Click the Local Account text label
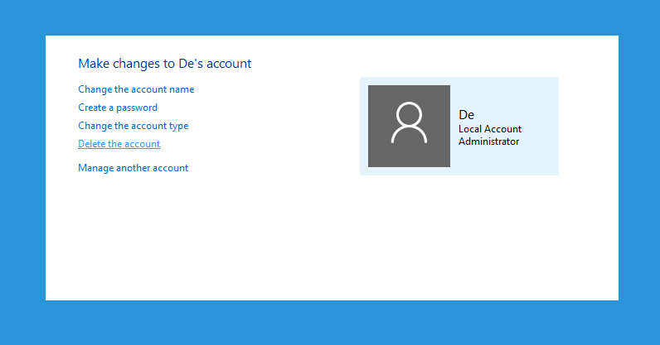This screenshot has height=345, width=660. [489, 129]
